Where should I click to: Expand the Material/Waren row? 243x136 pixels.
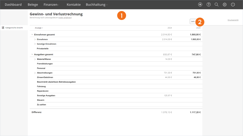pos(35,59)
